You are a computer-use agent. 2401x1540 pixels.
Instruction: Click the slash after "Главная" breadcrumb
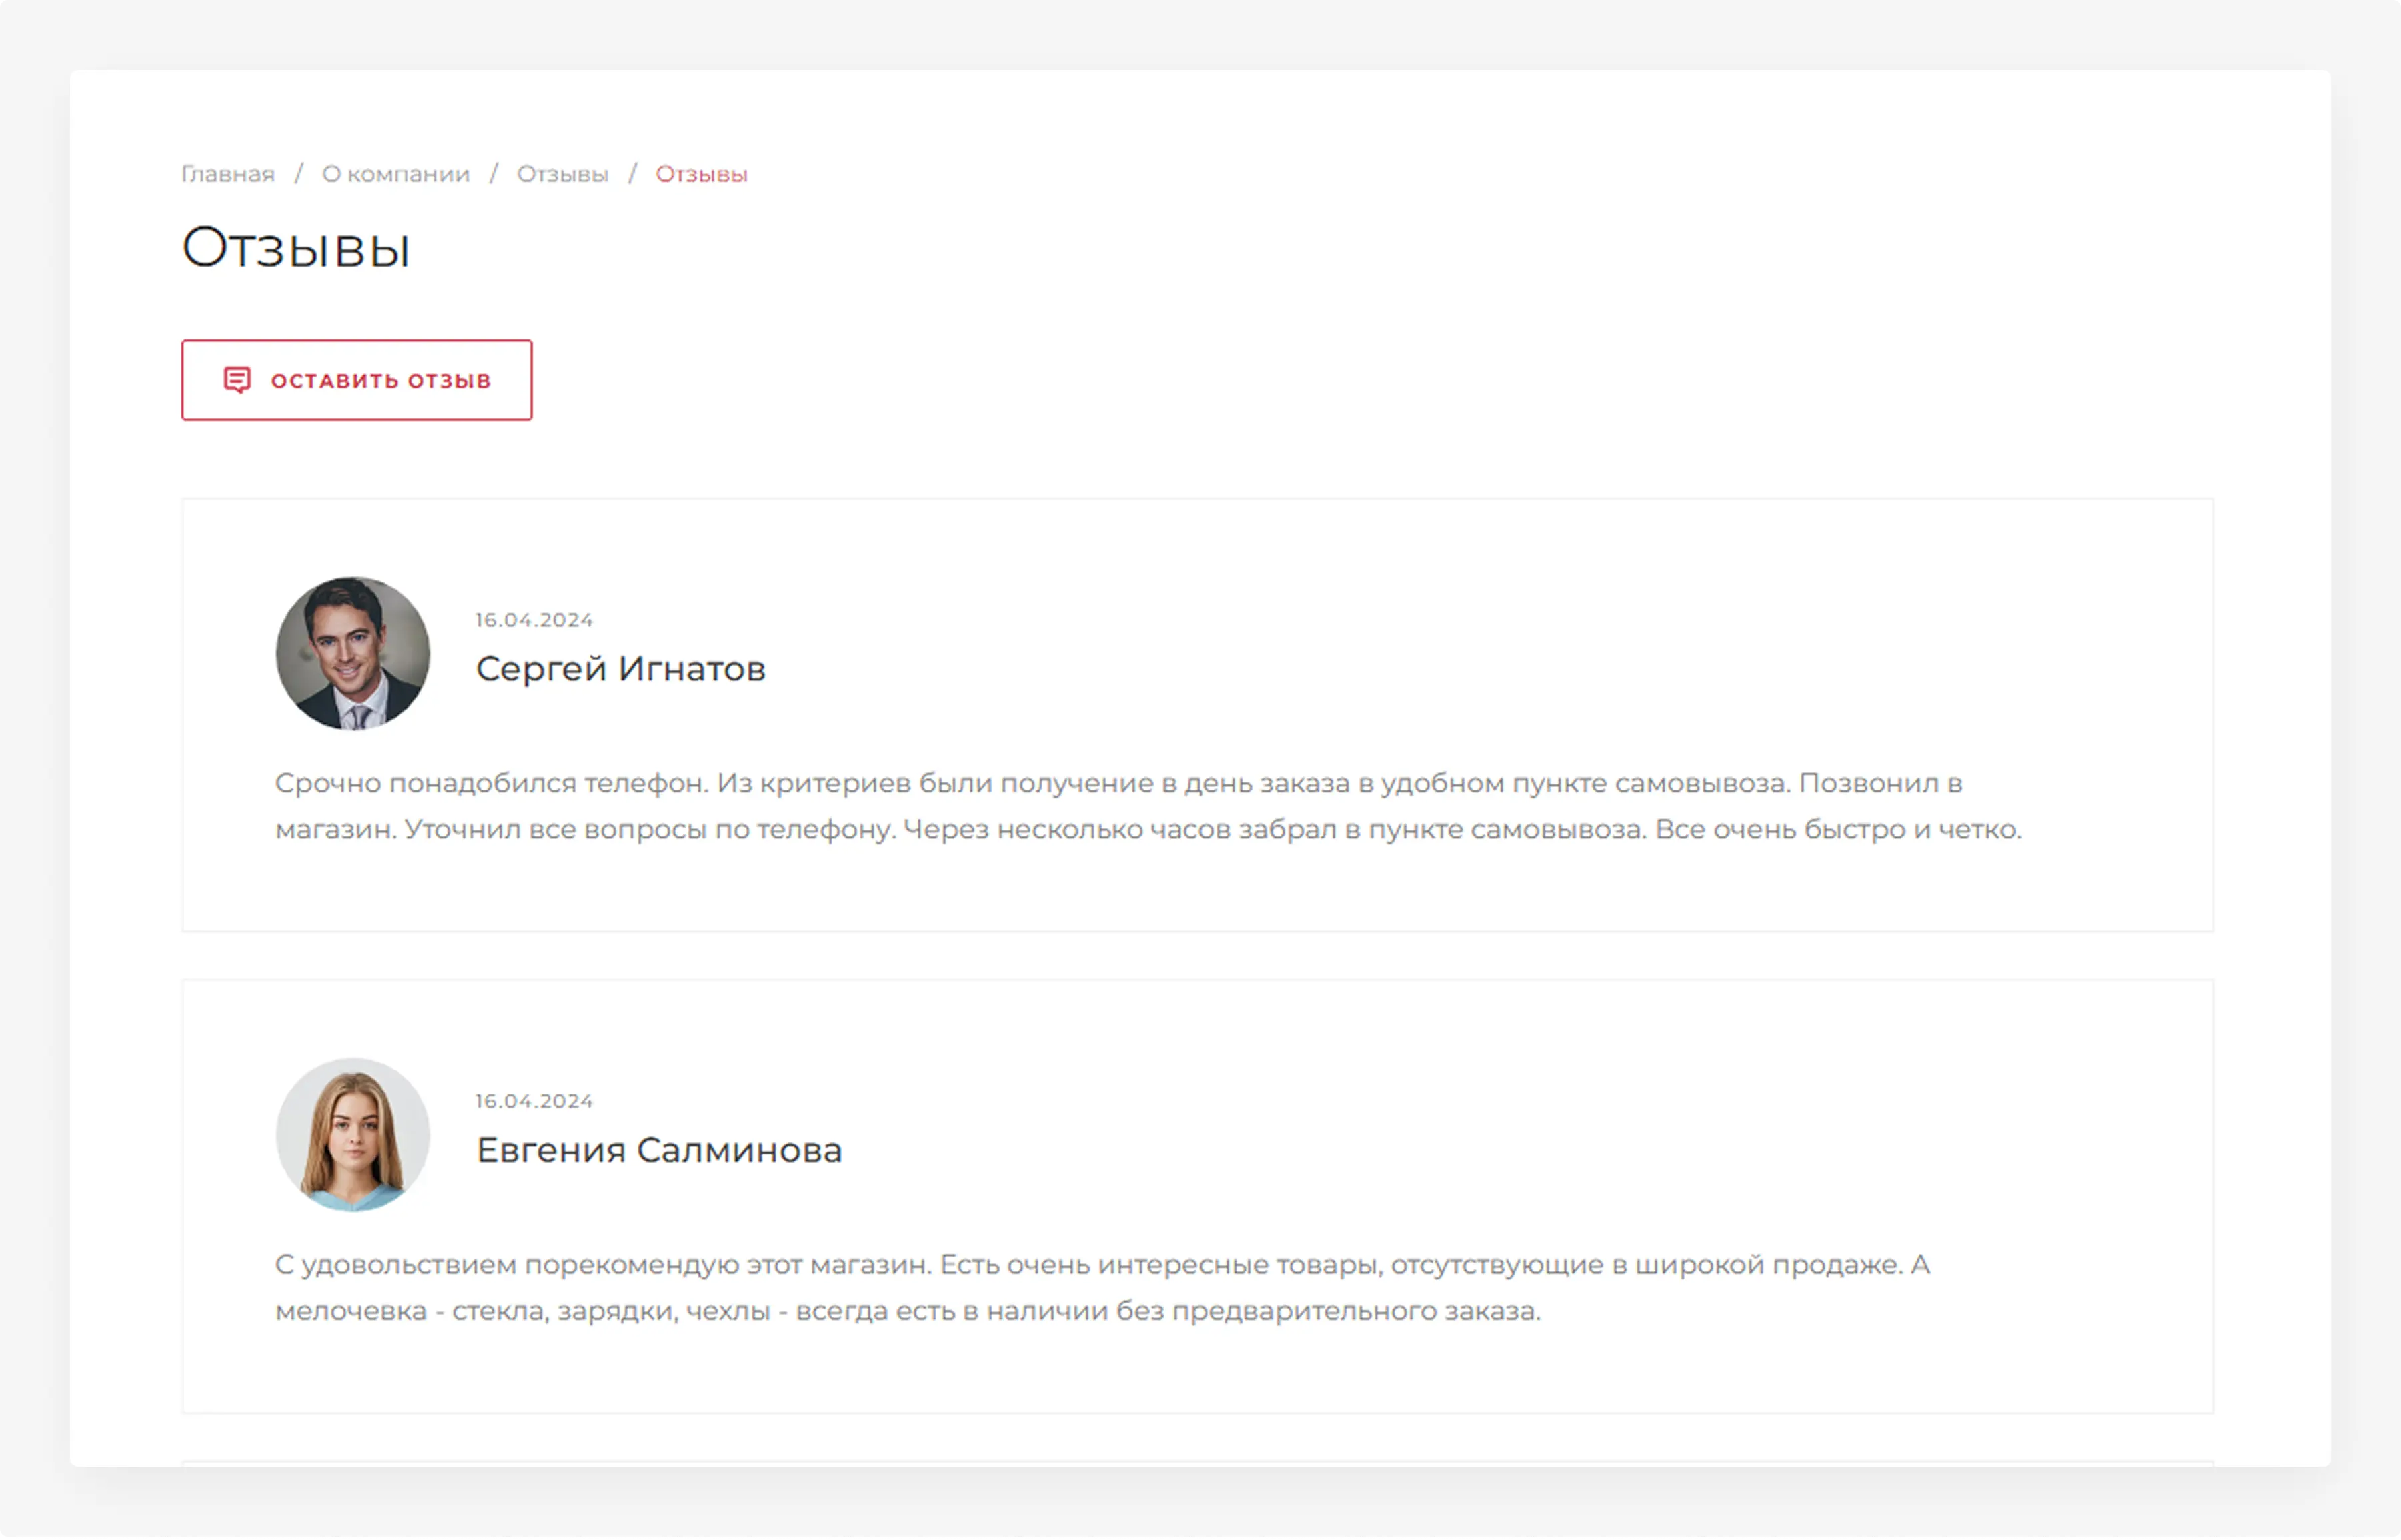[x=298, y=174]
